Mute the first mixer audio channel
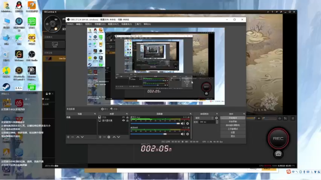The width and height of the screenshot is (321, 180). (x=183, y=124)
